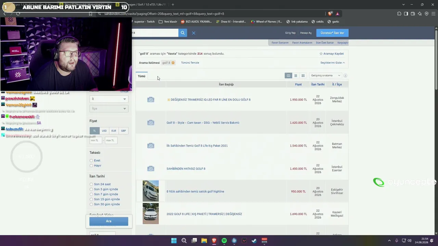Toggle the browser sidebar panel icon

tap(406, 14)
